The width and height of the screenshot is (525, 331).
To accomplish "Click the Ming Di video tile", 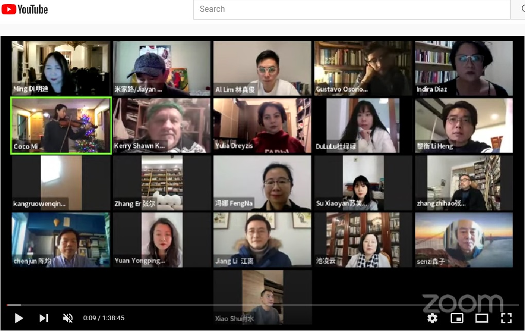I will (x=61, y=68).
